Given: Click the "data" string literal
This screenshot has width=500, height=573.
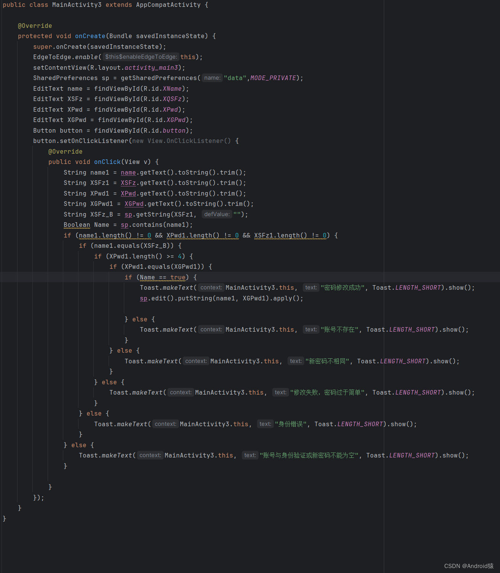Looking at the screenshot, I should pos(235,78).
